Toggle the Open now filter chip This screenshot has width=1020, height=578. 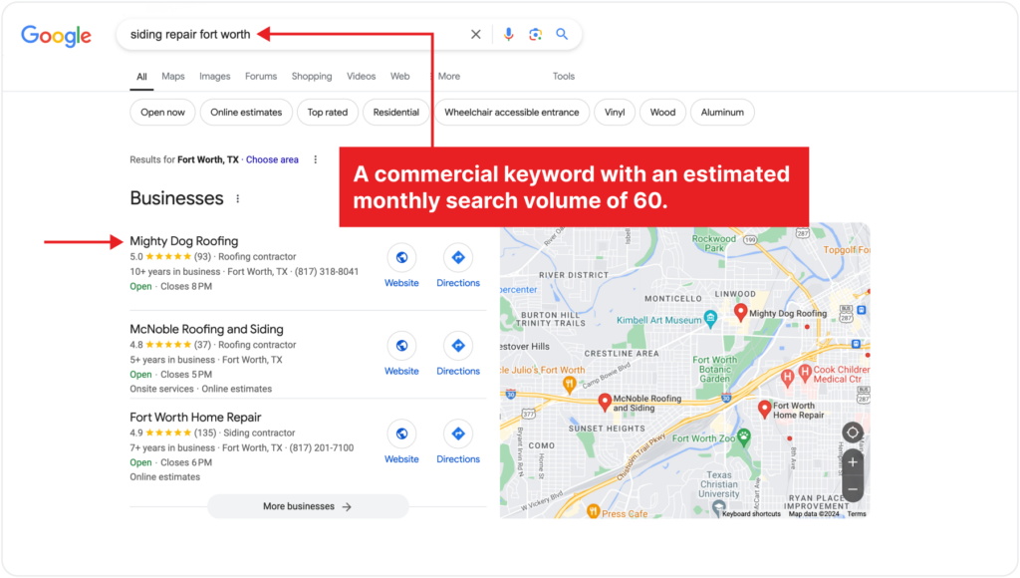click(x=162, y=112)
